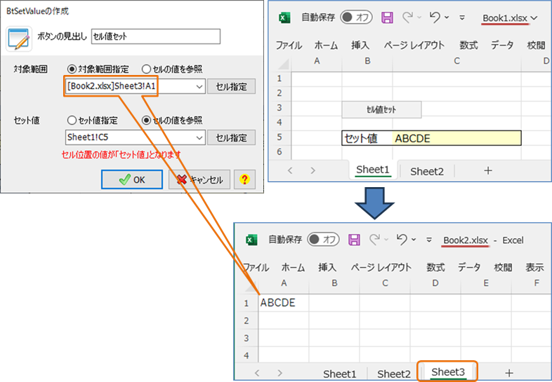This screenshot has height=382, width=552.
Task: Open データ tab in Book1 window
Action: 502,45
